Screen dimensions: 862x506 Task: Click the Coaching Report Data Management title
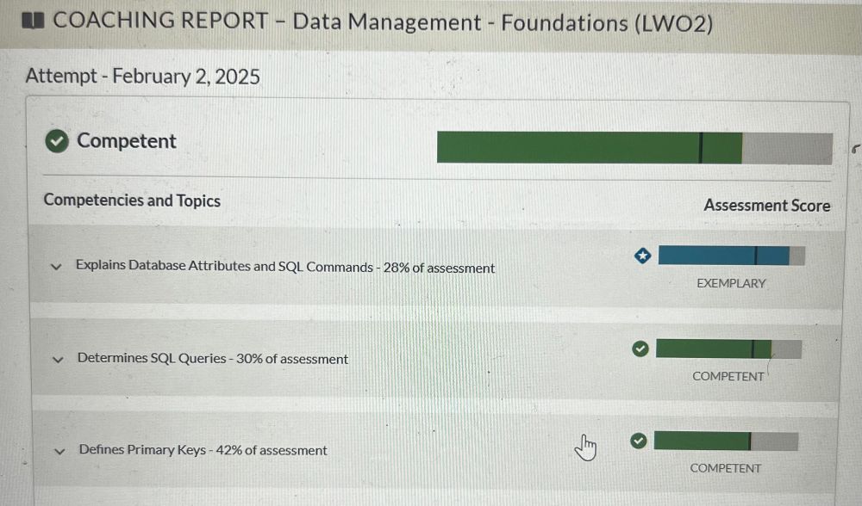pos(383,22)
